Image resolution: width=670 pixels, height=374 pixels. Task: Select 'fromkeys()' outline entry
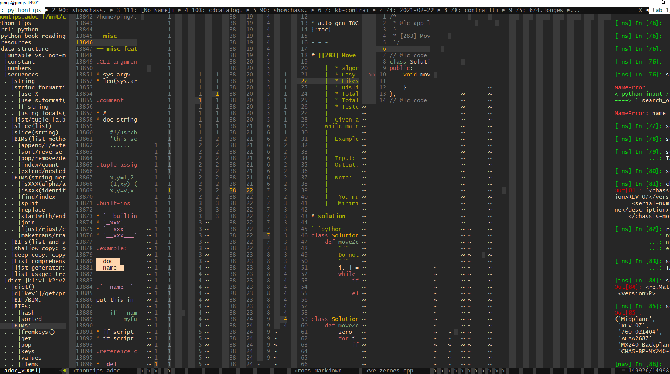[38, 332]
